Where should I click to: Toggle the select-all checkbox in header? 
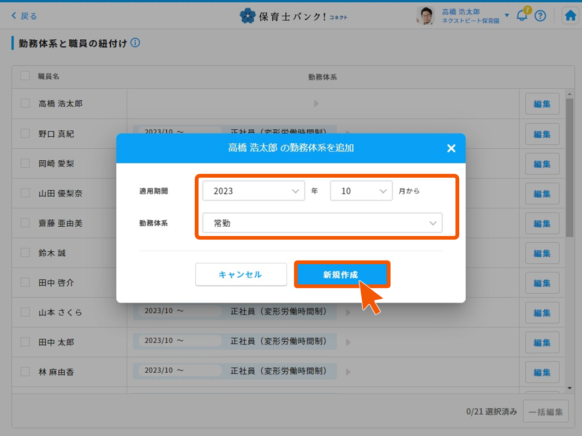[25, 76]
